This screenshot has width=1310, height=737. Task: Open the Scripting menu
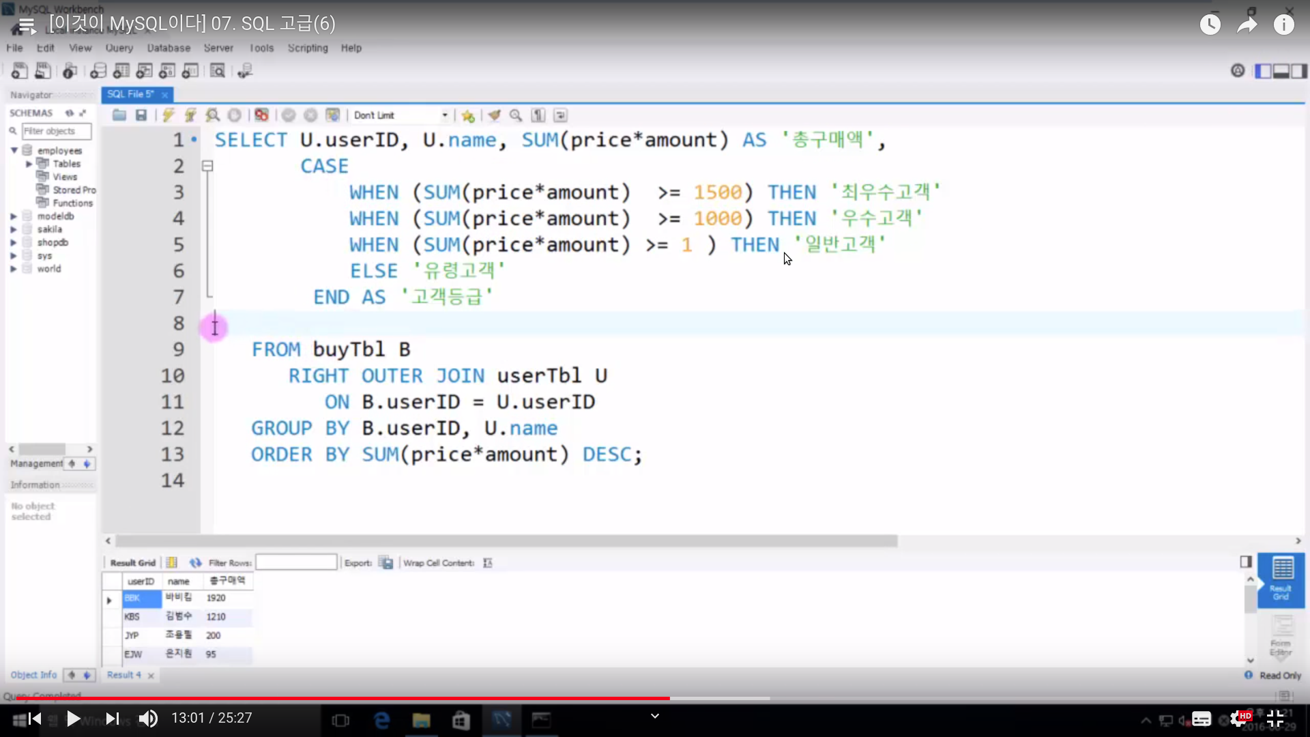click(x=308, y=48)
